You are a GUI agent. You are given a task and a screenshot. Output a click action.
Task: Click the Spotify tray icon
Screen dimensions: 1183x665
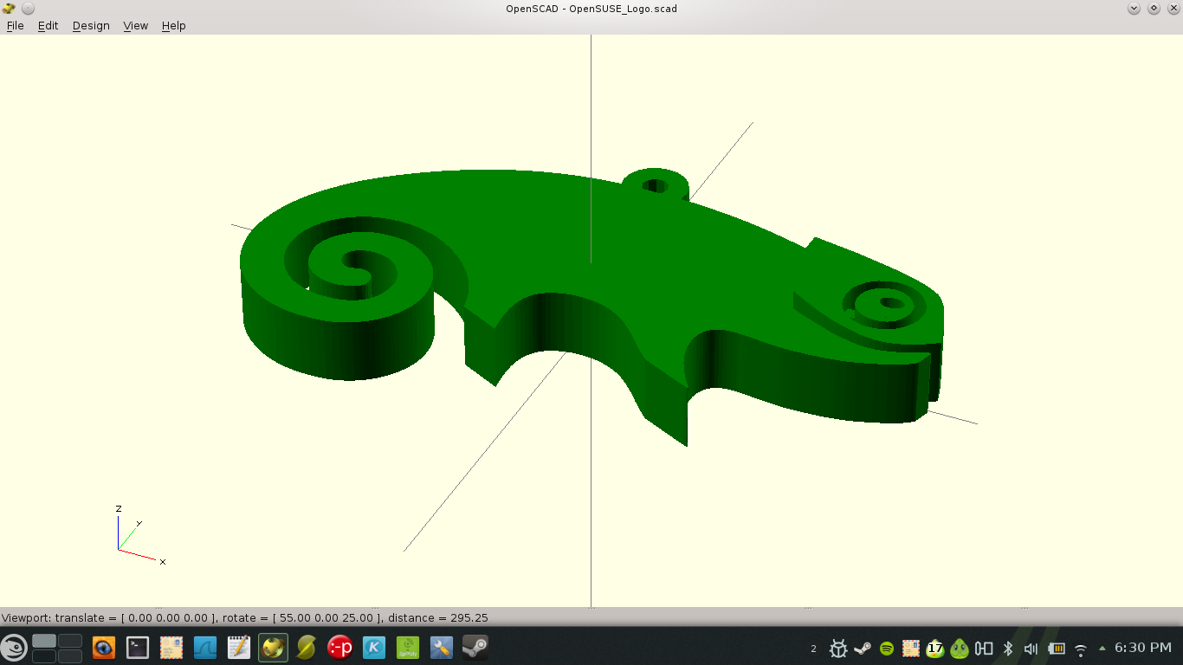887,649
